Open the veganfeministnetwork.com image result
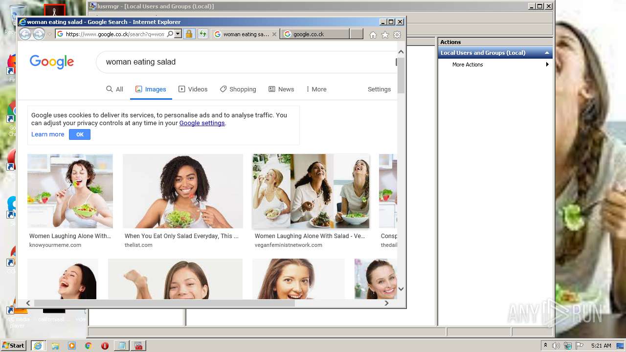This screenshot has width=626, height=352. (311, 191)
